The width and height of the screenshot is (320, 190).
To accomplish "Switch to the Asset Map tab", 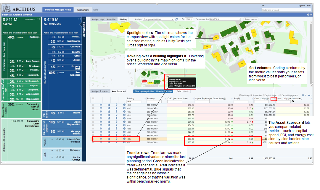I will pyautogui.click(x=111, y=19).
